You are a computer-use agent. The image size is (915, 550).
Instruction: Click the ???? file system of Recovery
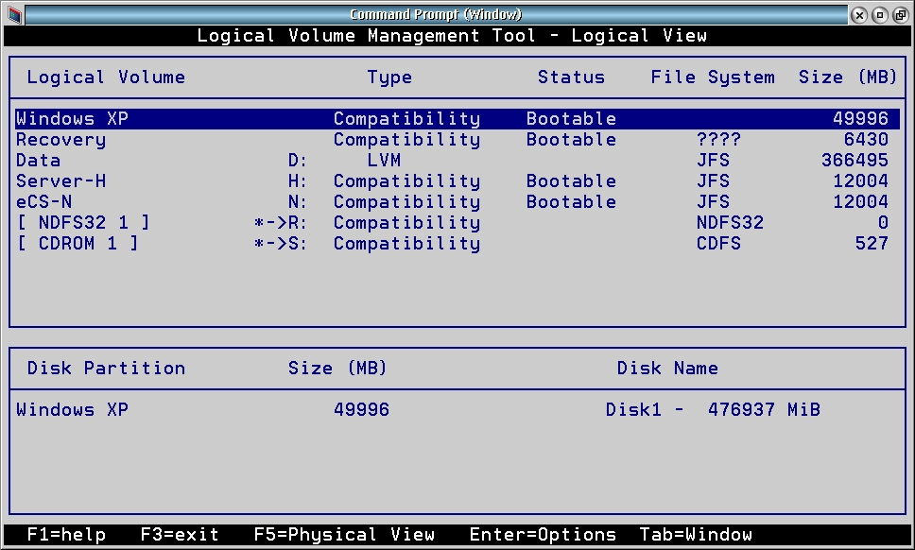pos(719,140)
